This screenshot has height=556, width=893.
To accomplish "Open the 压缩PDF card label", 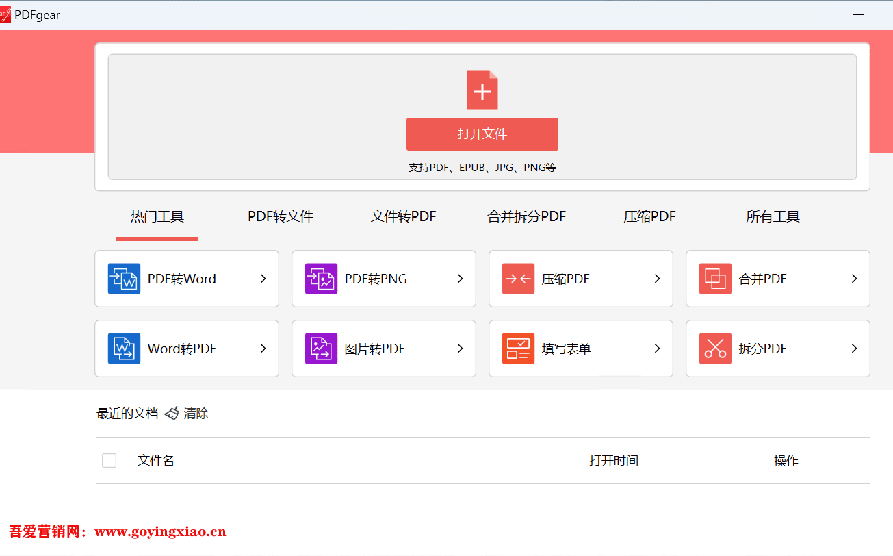I will [566, 279].
